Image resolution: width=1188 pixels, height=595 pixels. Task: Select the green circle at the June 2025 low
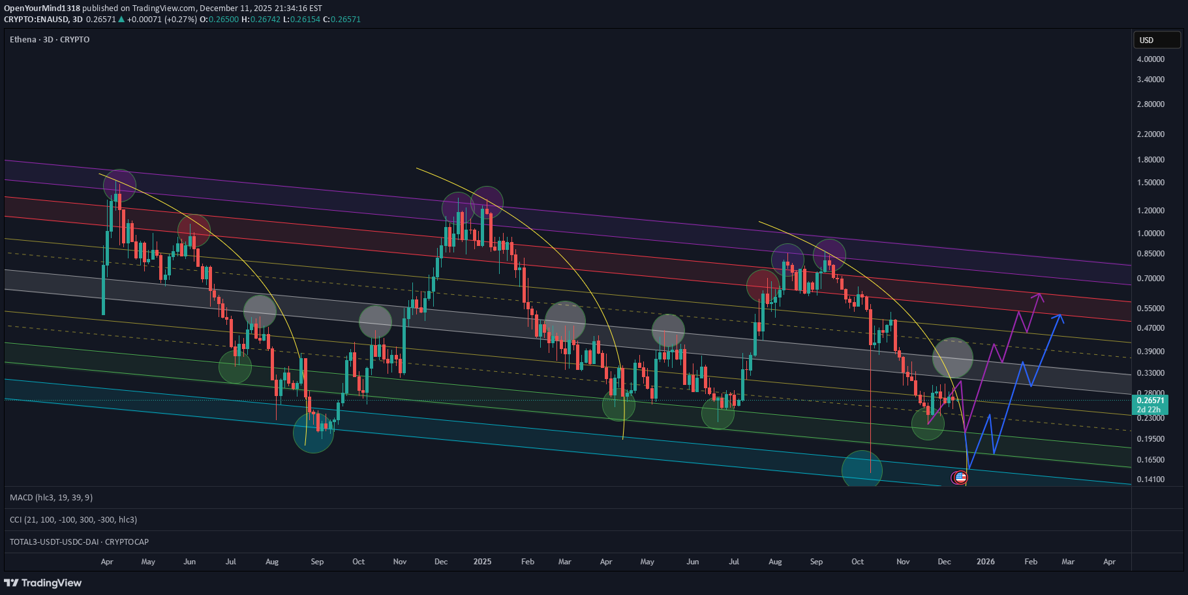click(x=718, y=413)
